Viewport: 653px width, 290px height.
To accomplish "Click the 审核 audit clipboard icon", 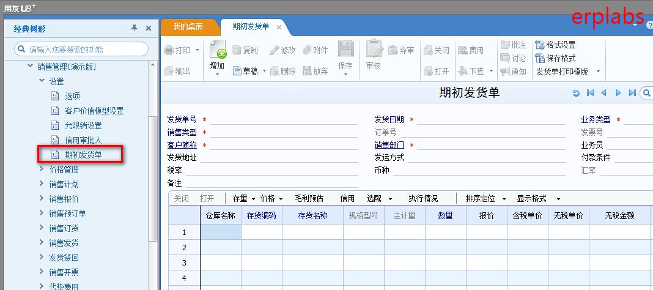I will click(374, 49).
